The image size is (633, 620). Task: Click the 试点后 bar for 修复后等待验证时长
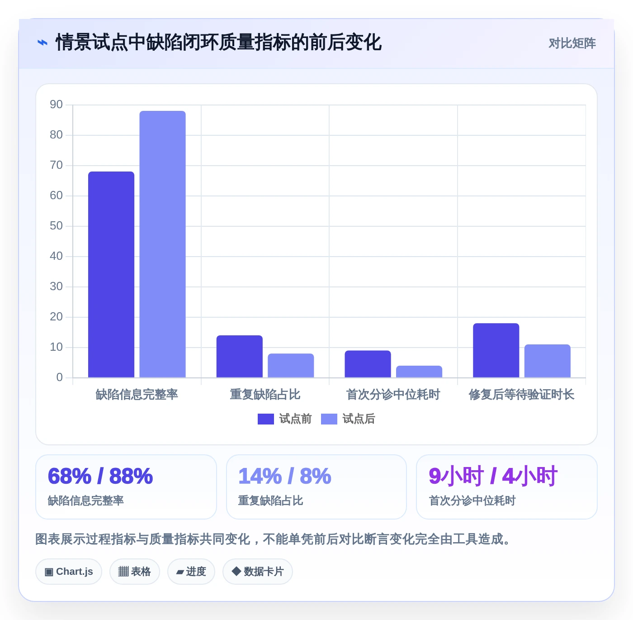point(548,361)
